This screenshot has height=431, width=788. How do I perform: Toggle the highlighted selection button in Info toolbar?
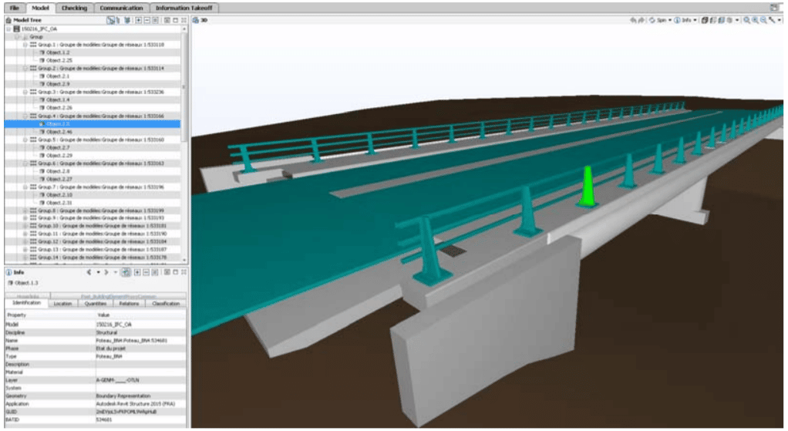coord(126,273)
